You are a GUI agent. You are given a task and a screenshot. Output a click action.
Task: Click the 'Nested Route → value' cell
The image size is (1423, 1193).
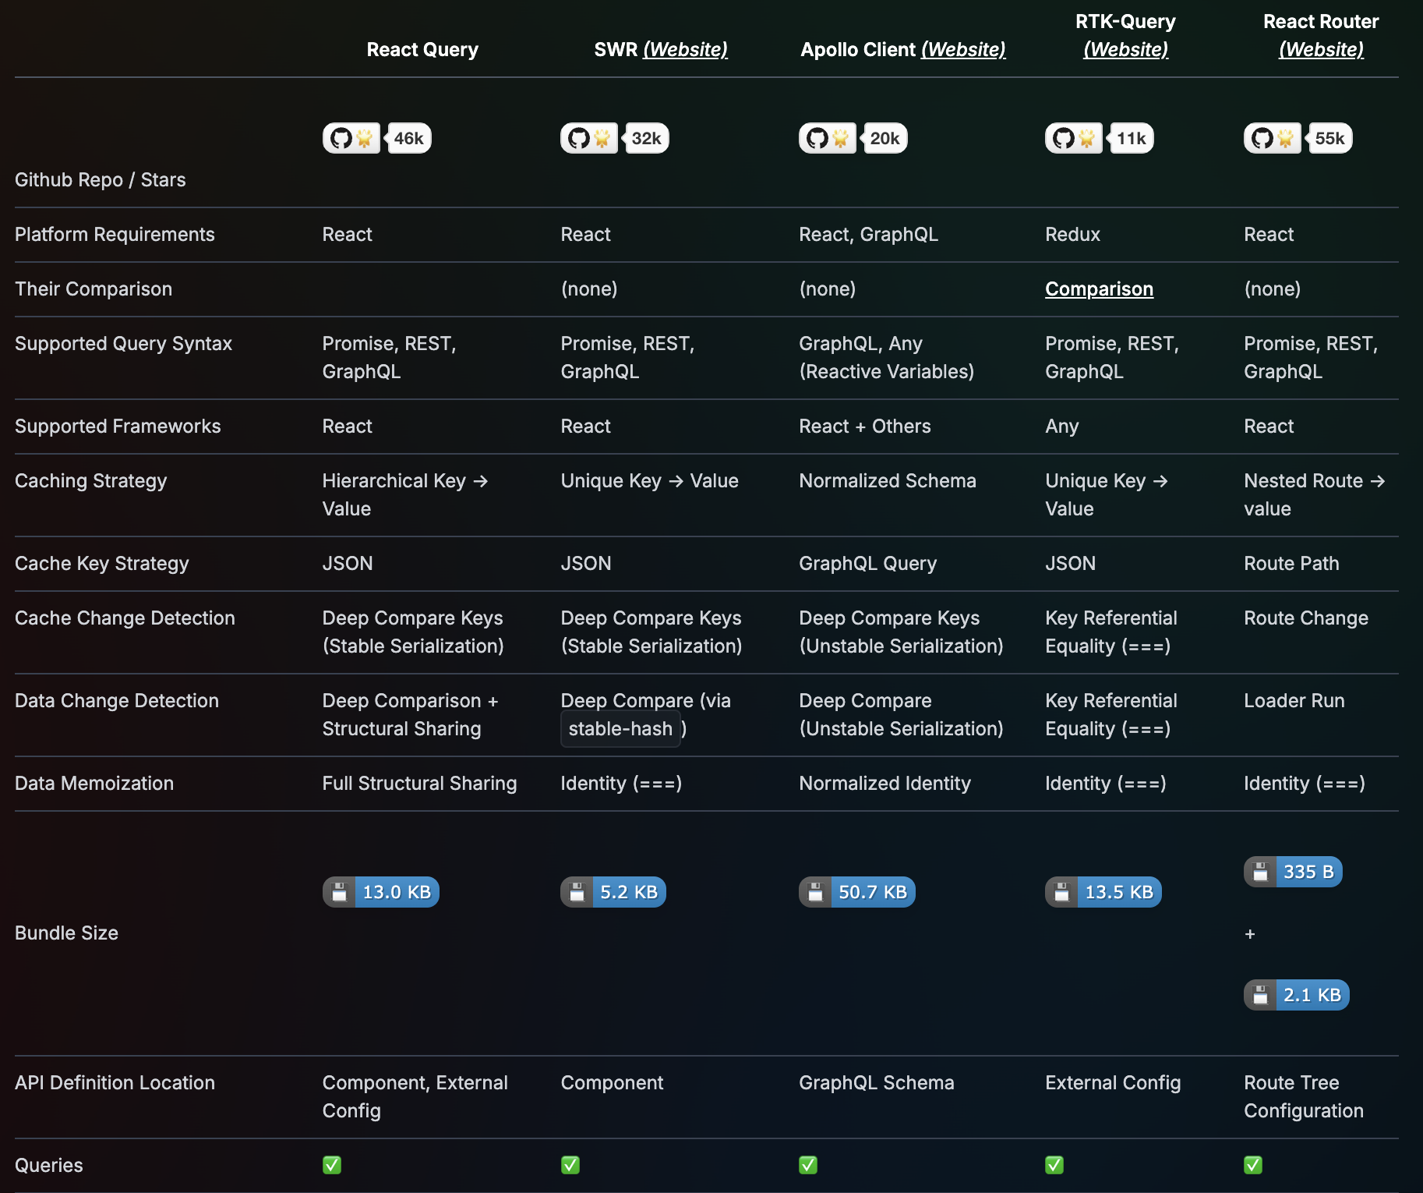point(1315,495)
